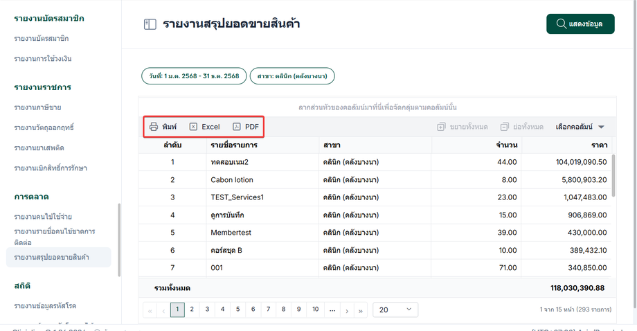637x331 pixels.
Task: Open รายงานการใช้วงเงิน in sidebar
Action: (x=43, y=59)
